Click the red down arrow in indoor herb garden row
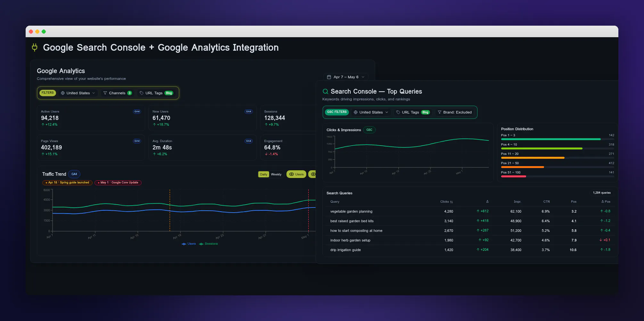Image resolution: width=644 pixels, height=321 pixels. tap(601, 240)
